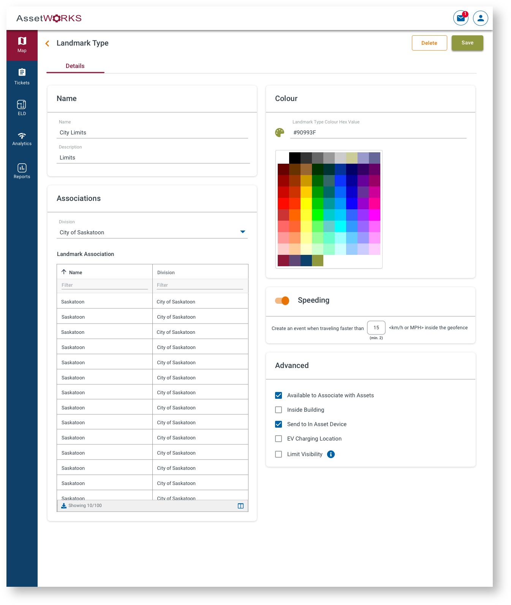Open the Reports sidebar icon
Screen dimensions: 511x605
pos(22,171)
